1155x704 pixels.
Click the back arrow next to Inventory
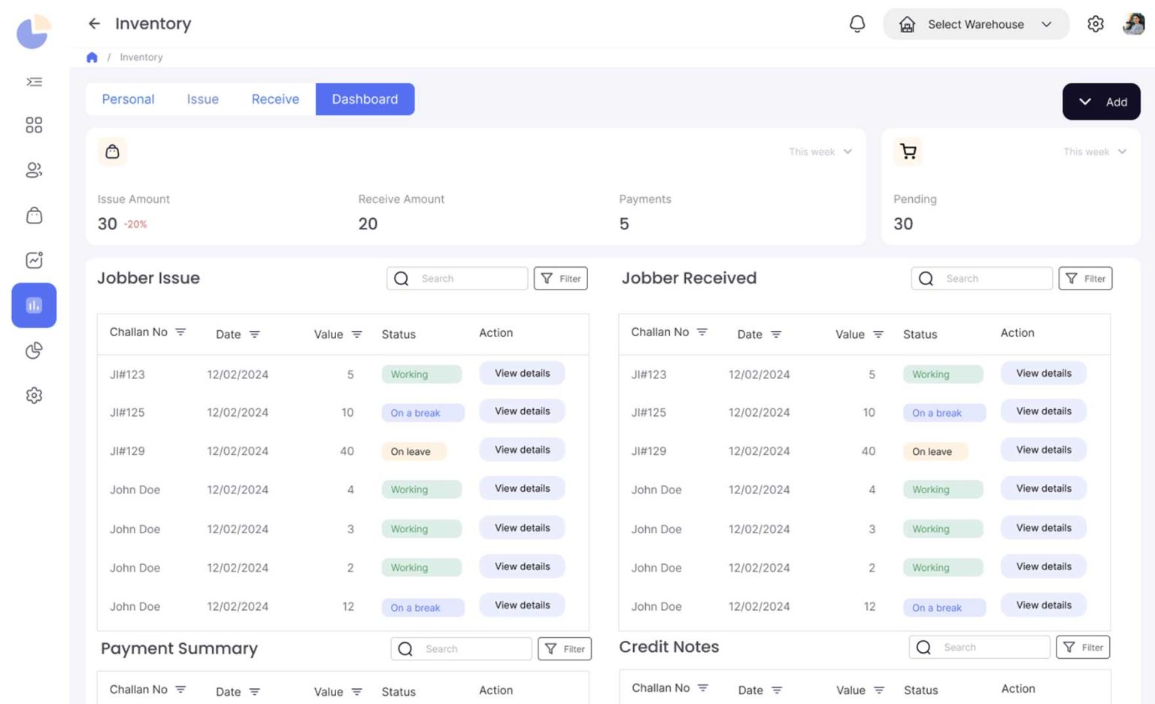[93, 23]
